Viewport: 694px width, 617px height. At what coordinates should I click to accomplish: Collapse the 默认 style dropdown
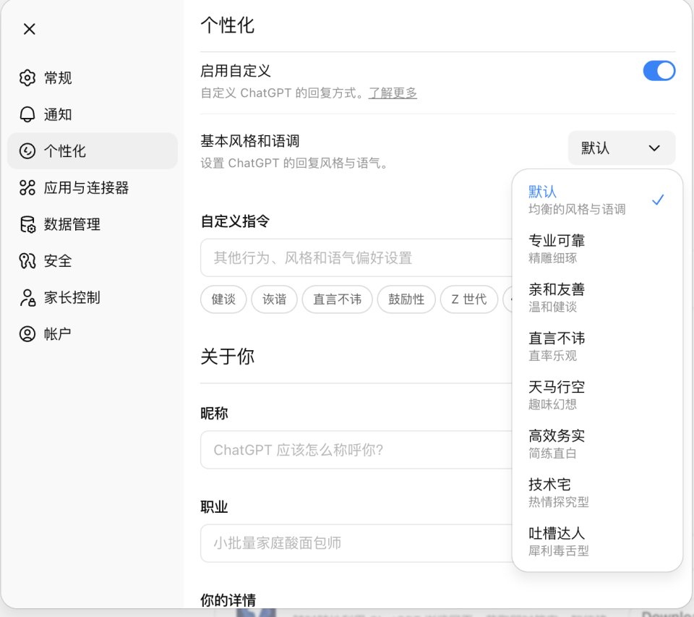621,148
